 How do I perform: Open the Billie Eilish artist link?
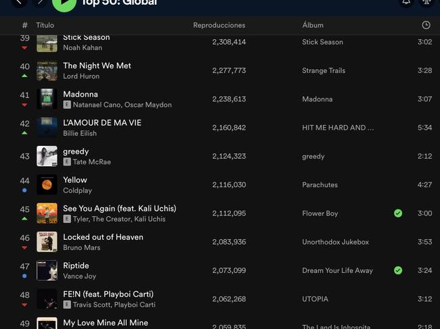pyautogui.click(x=80, y=133)
